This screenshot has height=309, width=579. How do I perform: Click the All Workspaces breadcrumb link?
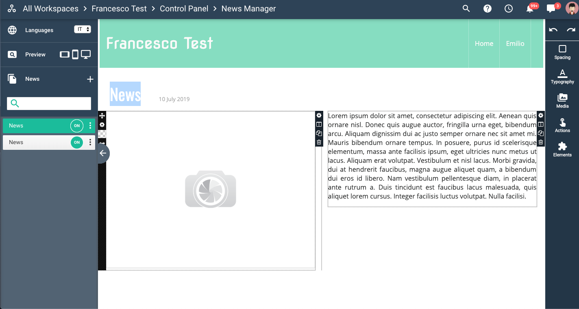[50, 9]
